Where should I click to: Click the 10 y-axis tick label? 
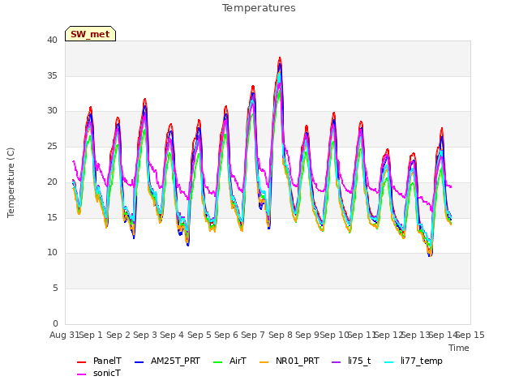click(x=52, y=253)
